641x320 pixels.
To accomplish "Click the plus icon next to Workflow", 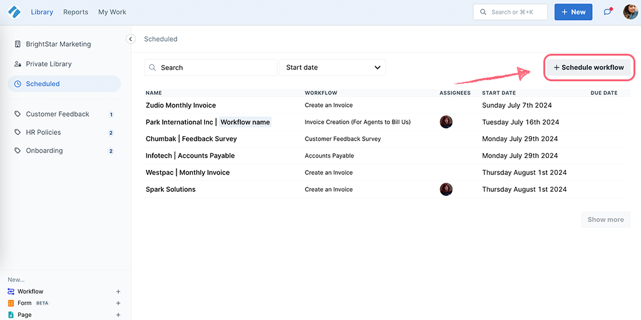I will 118,291.
